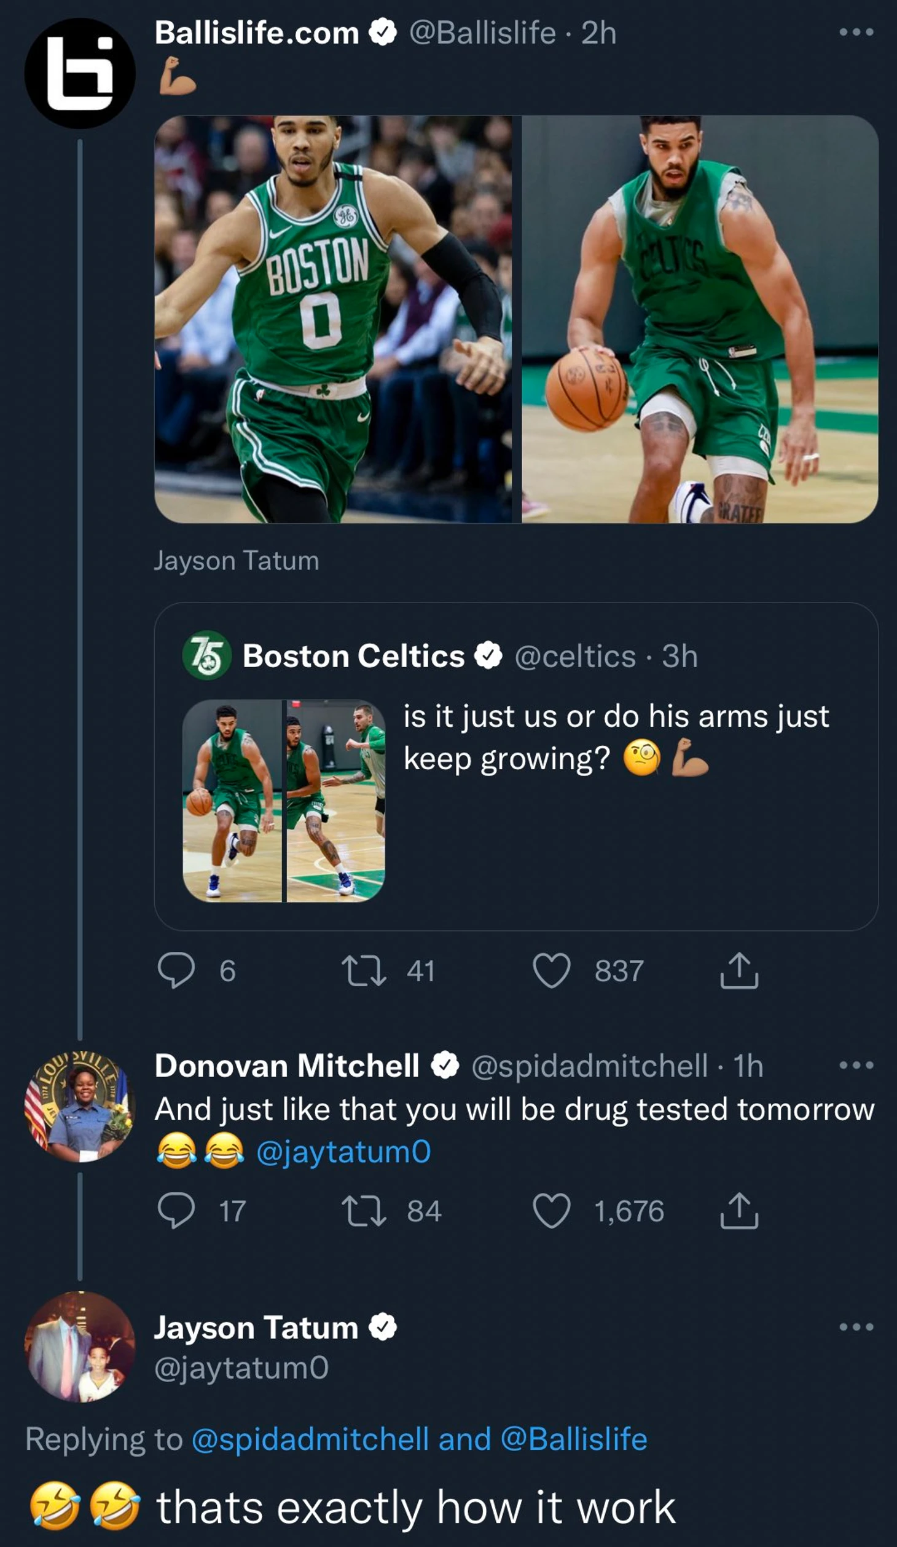
Task: View the Boston jersey game photo
Action: (x=333, y=319)
